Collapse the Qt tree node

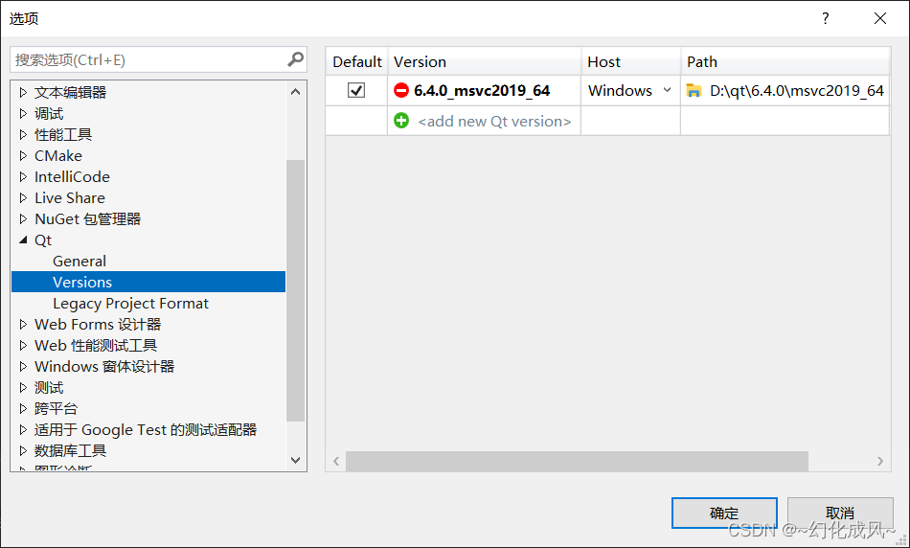(x=24, y=240)
